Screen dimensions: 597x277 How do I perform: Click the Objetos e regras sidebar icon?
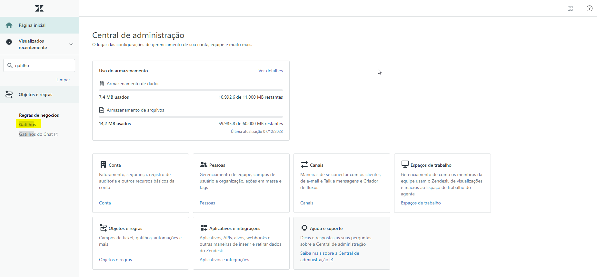click(x=9, y=94)
